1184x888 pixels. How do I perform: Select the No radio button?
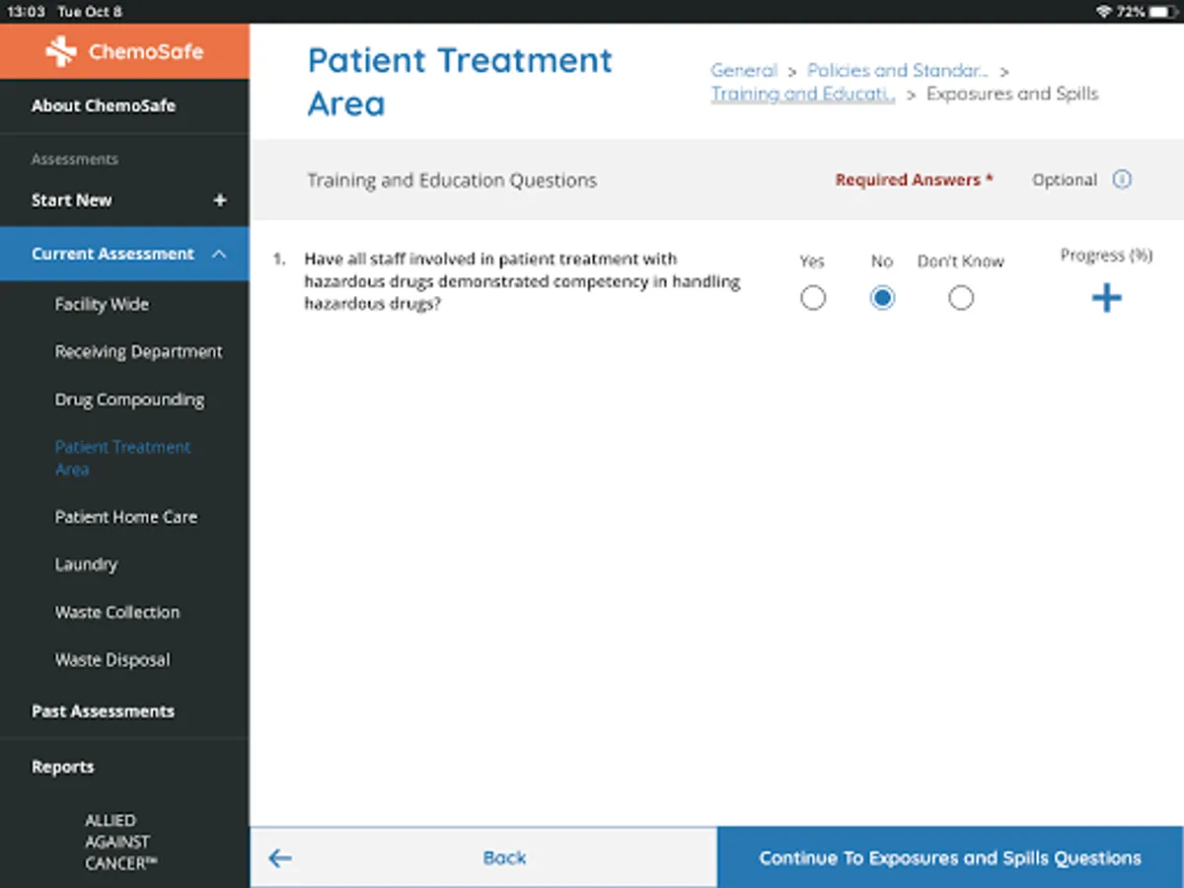[x=882, y=298]
